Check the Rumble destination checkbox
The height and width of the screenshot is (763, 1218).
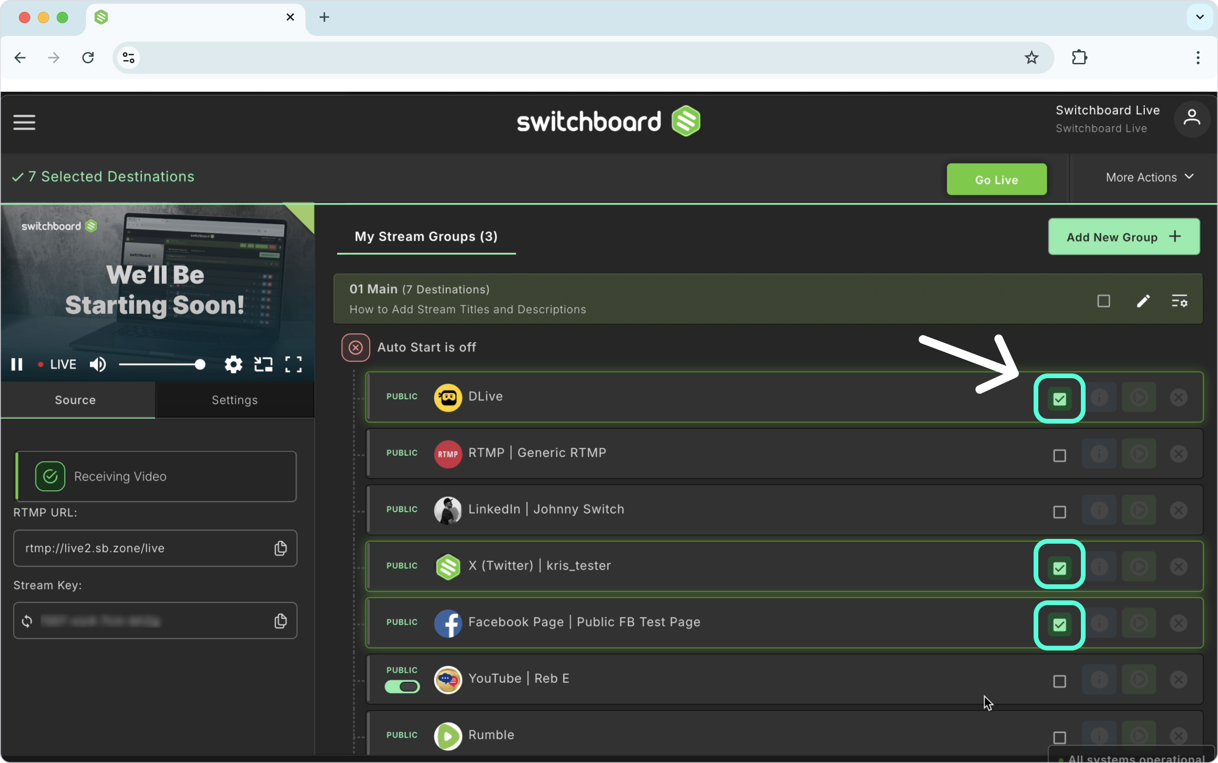tap(1060, 738)
